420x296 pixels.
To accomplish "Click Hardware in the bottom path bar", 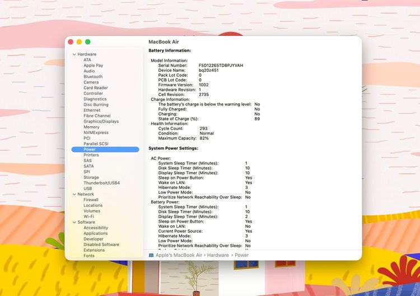I will pyautogui.click(x=219, y=255).
